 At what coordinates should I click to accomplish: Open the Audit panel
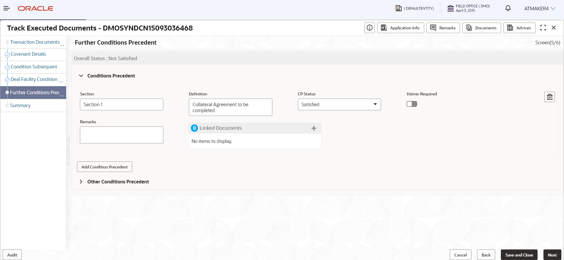click(x=12, y=255)
